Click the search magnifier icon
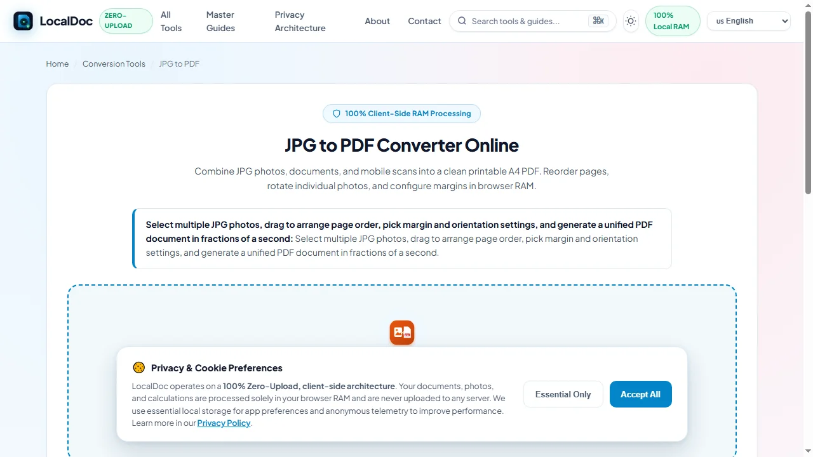 point(462,21)
